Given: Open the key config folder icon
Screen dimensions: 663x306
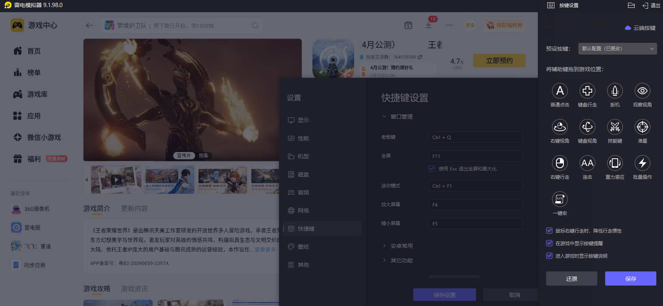Looking at the screenshot, I should [x=631, y=5].
